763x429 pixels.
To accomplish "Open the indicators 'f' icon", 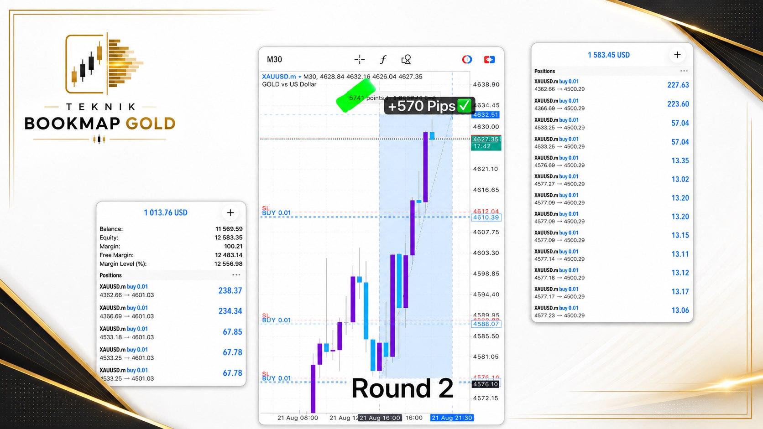I will [383, 59].
